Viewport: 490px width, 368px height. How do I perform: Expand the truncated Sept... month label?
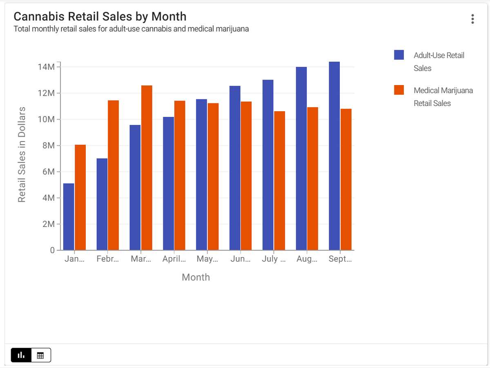(x=341, y=258)
